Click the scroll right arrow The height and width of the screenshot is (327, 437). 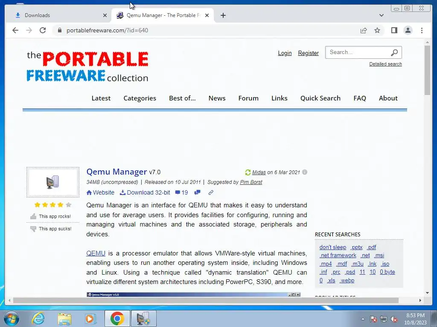click(x=420, y=300)
